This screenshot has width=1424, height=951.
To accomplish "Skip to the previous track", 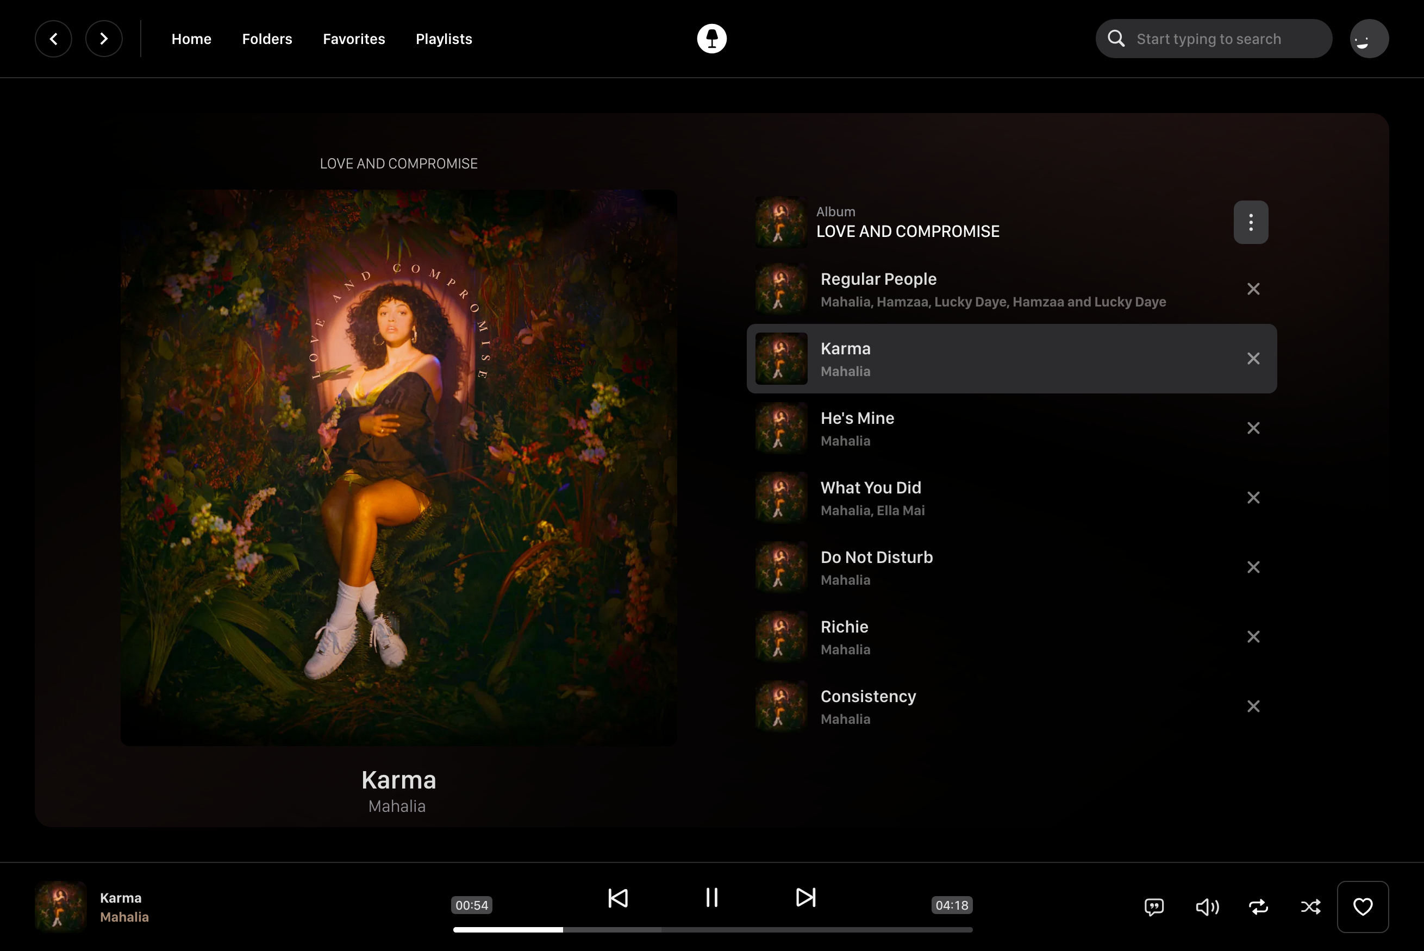I will coord(617,898).
